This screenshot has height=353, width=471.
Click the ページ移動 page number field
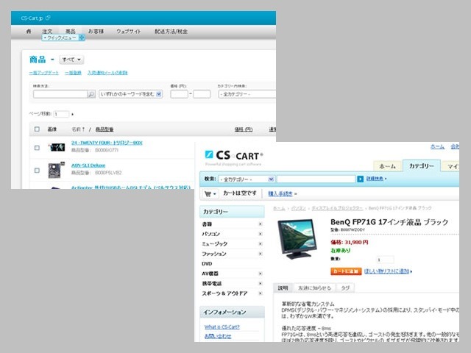click(x=61, y=114)
